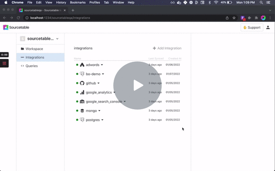Close the sourcetableqa browser tab
This screenshot has width=275, height=171.
pos(64,10)
